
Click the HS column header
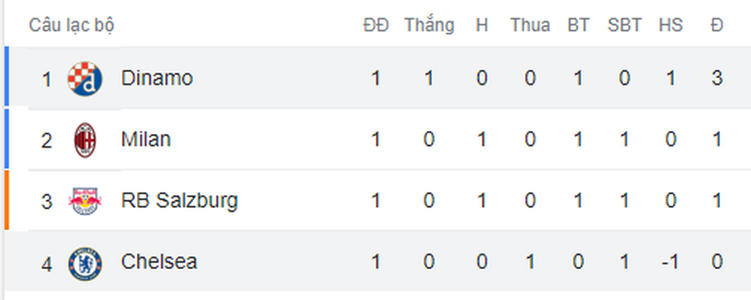[671, 25]
